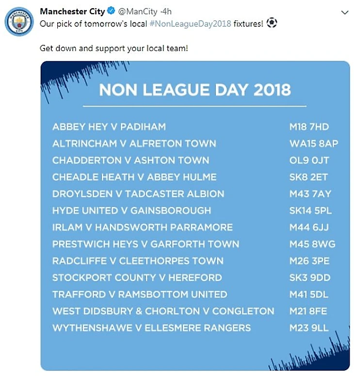Click the Droylsden v Tadcaster Albion fixture
The height and width of the screenshot is (376, 354).
pos(138,194)
